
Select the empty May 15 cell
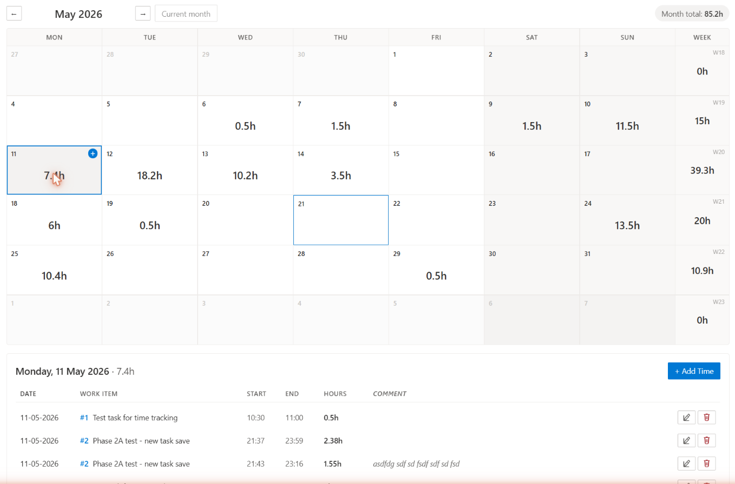[x=436, y=170]
